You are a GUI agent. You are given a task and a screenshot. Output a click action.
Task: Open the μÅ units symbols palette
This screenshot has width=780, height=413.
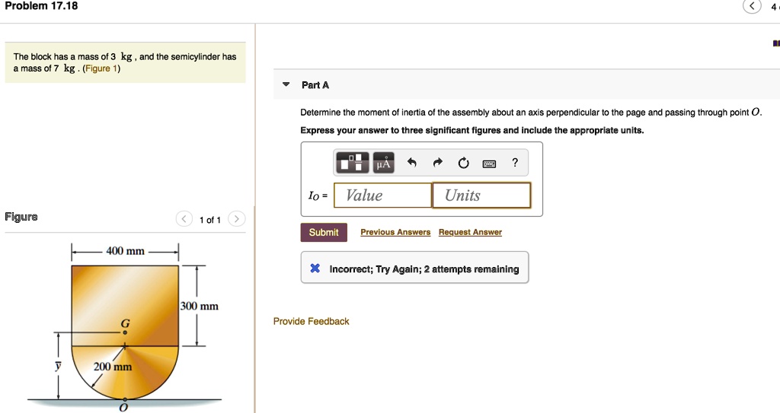point(383,162)
